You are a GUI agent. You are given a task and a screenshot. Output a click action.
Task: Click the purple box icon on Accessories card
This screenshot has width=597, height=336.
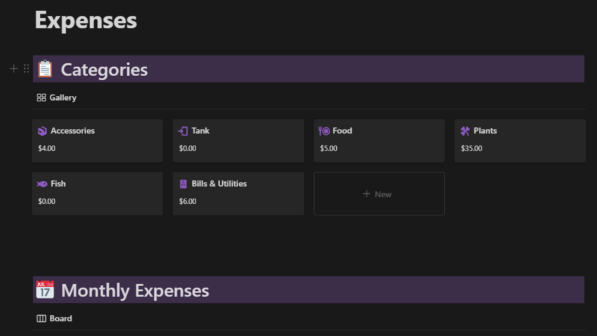coord(42,131)
